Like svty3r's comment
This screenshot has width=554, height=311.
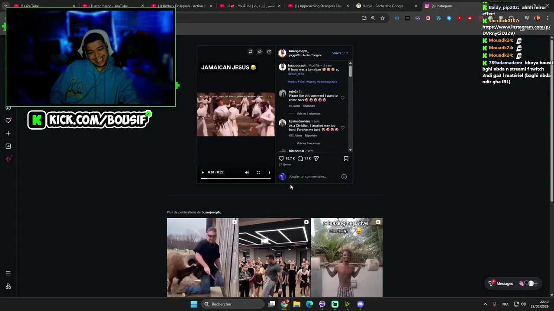point(342,98)
